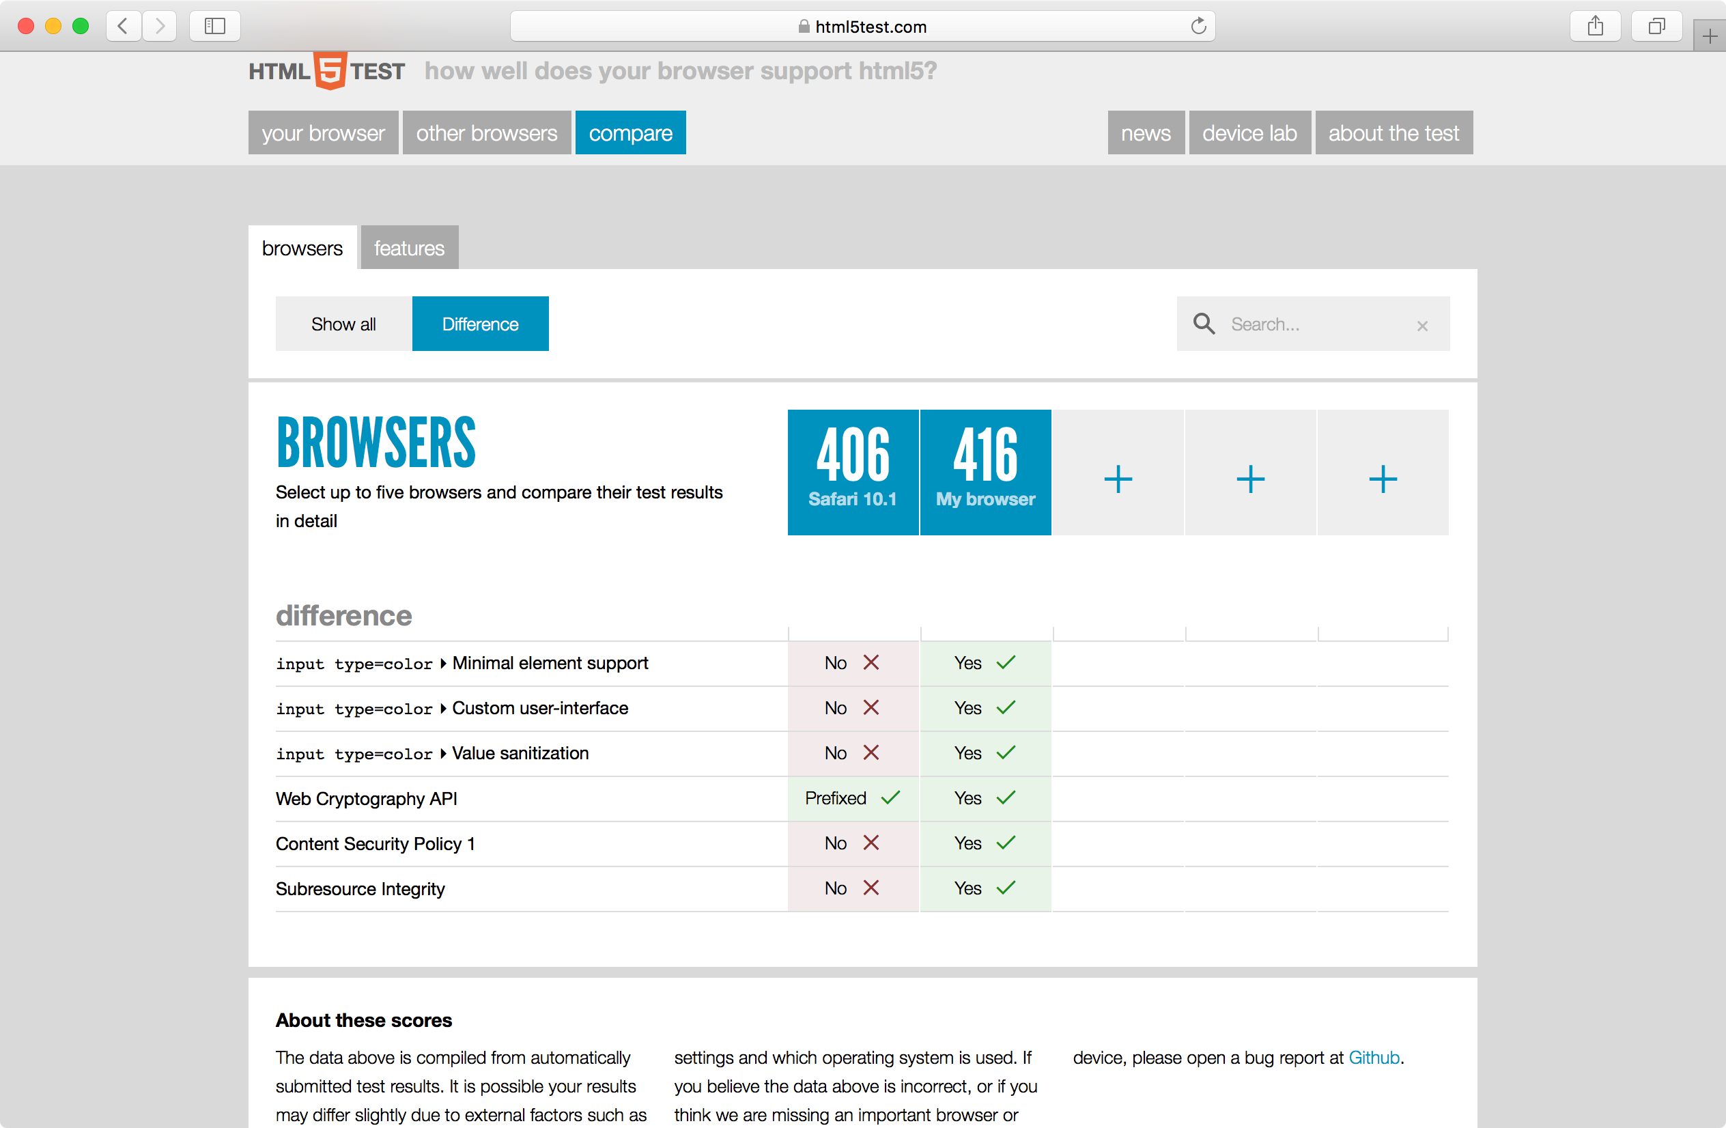Switch to the features tab
The height and width of the screenshot is (1128, 1726).
(x=409, y=248)
